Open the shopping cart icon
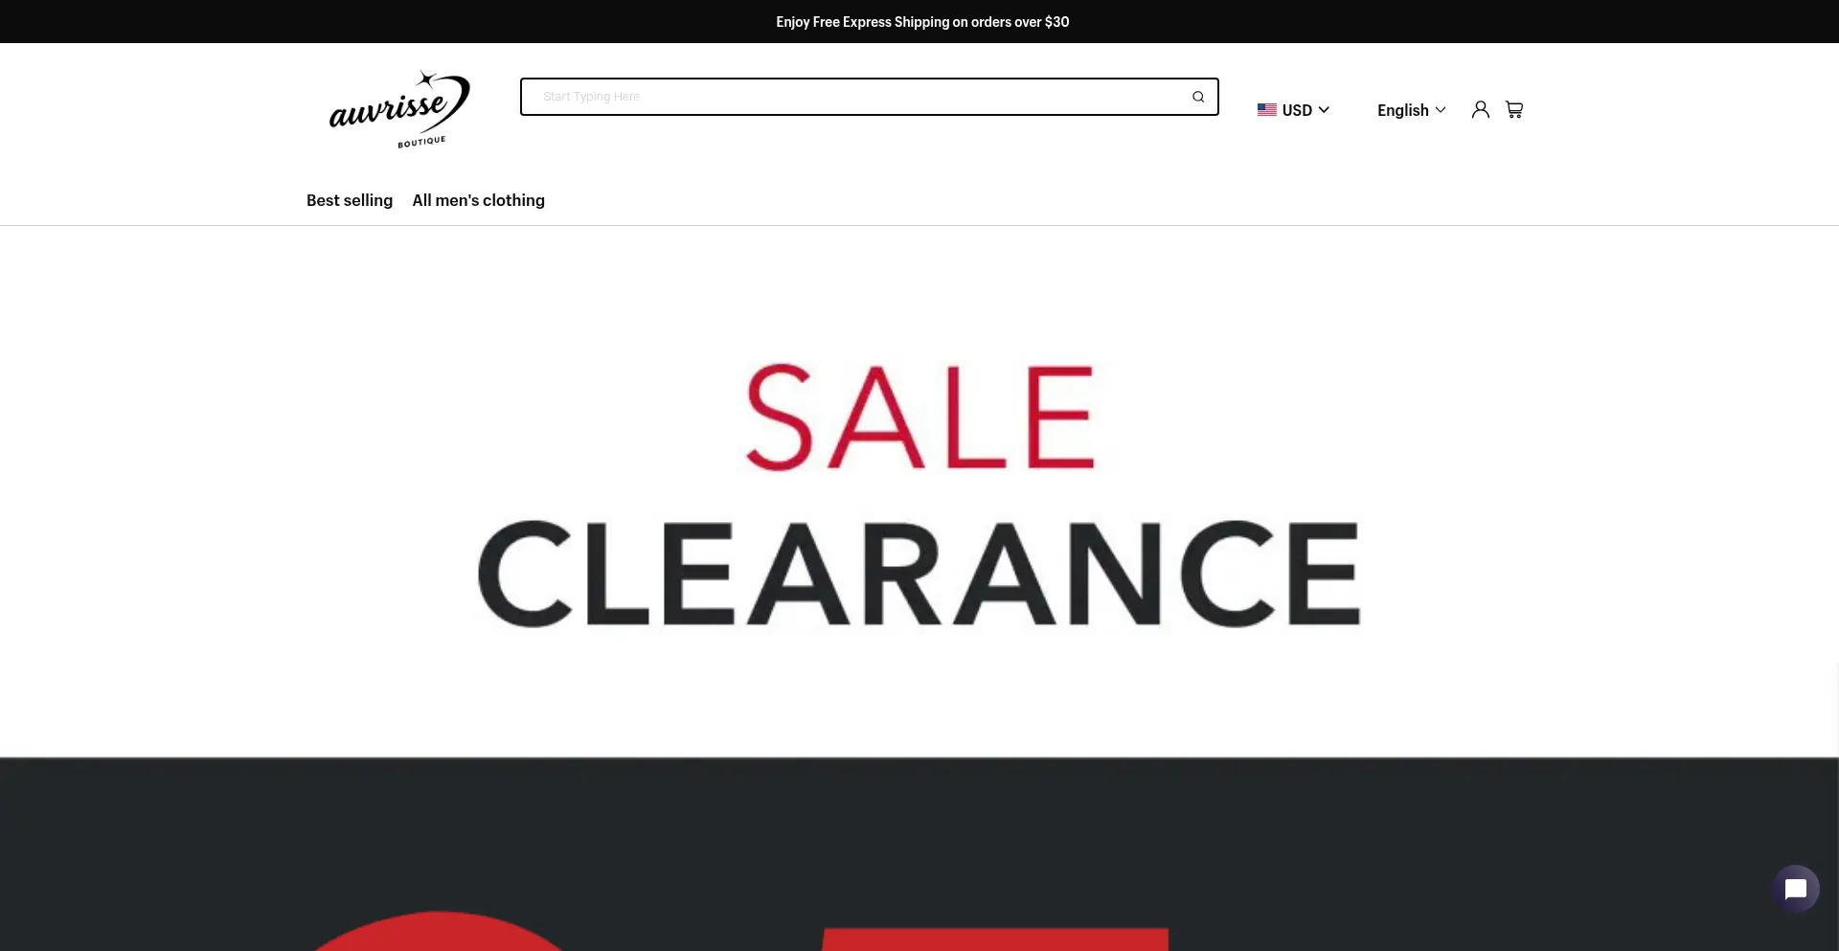 [1514, 109]
